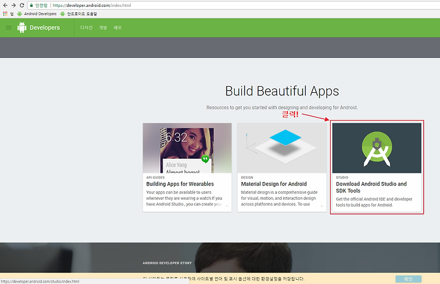The image size is (440, 284).
Task: Reload the page with the refresh icon
Action: [x=22, y=5]
